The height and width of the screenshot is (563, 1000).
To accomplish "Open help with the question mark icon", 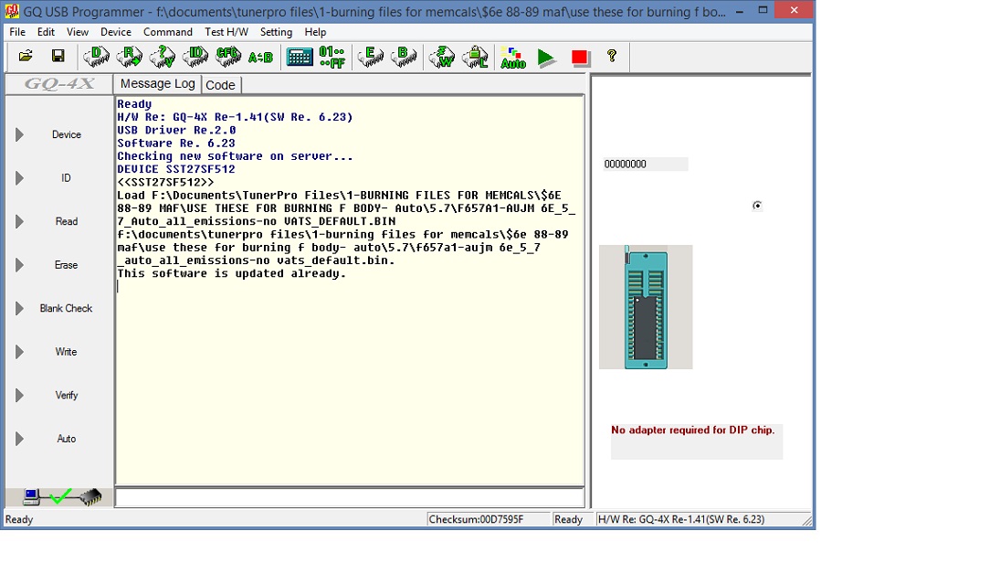I will (612, 56).
